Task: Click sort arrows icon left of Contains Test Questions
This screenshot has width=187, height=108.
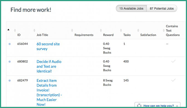Action: (164, 30)
